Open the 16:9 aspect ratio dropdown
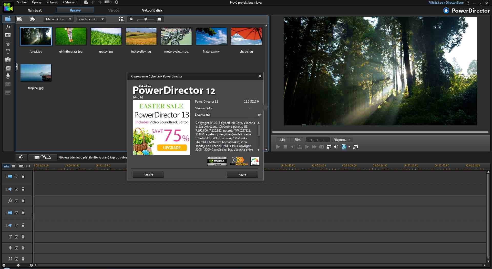 point(108,2)
